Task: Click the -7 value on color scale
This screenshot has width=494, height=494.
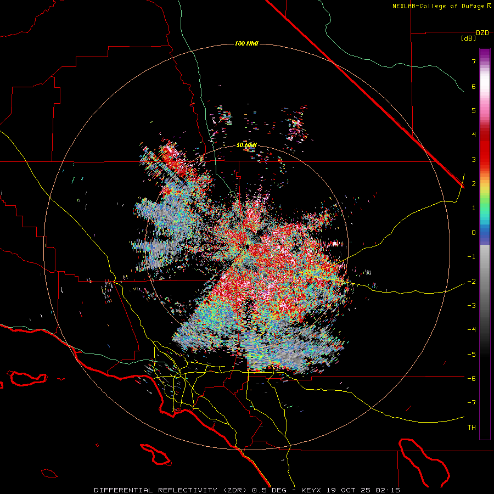Action: (471, 403)
